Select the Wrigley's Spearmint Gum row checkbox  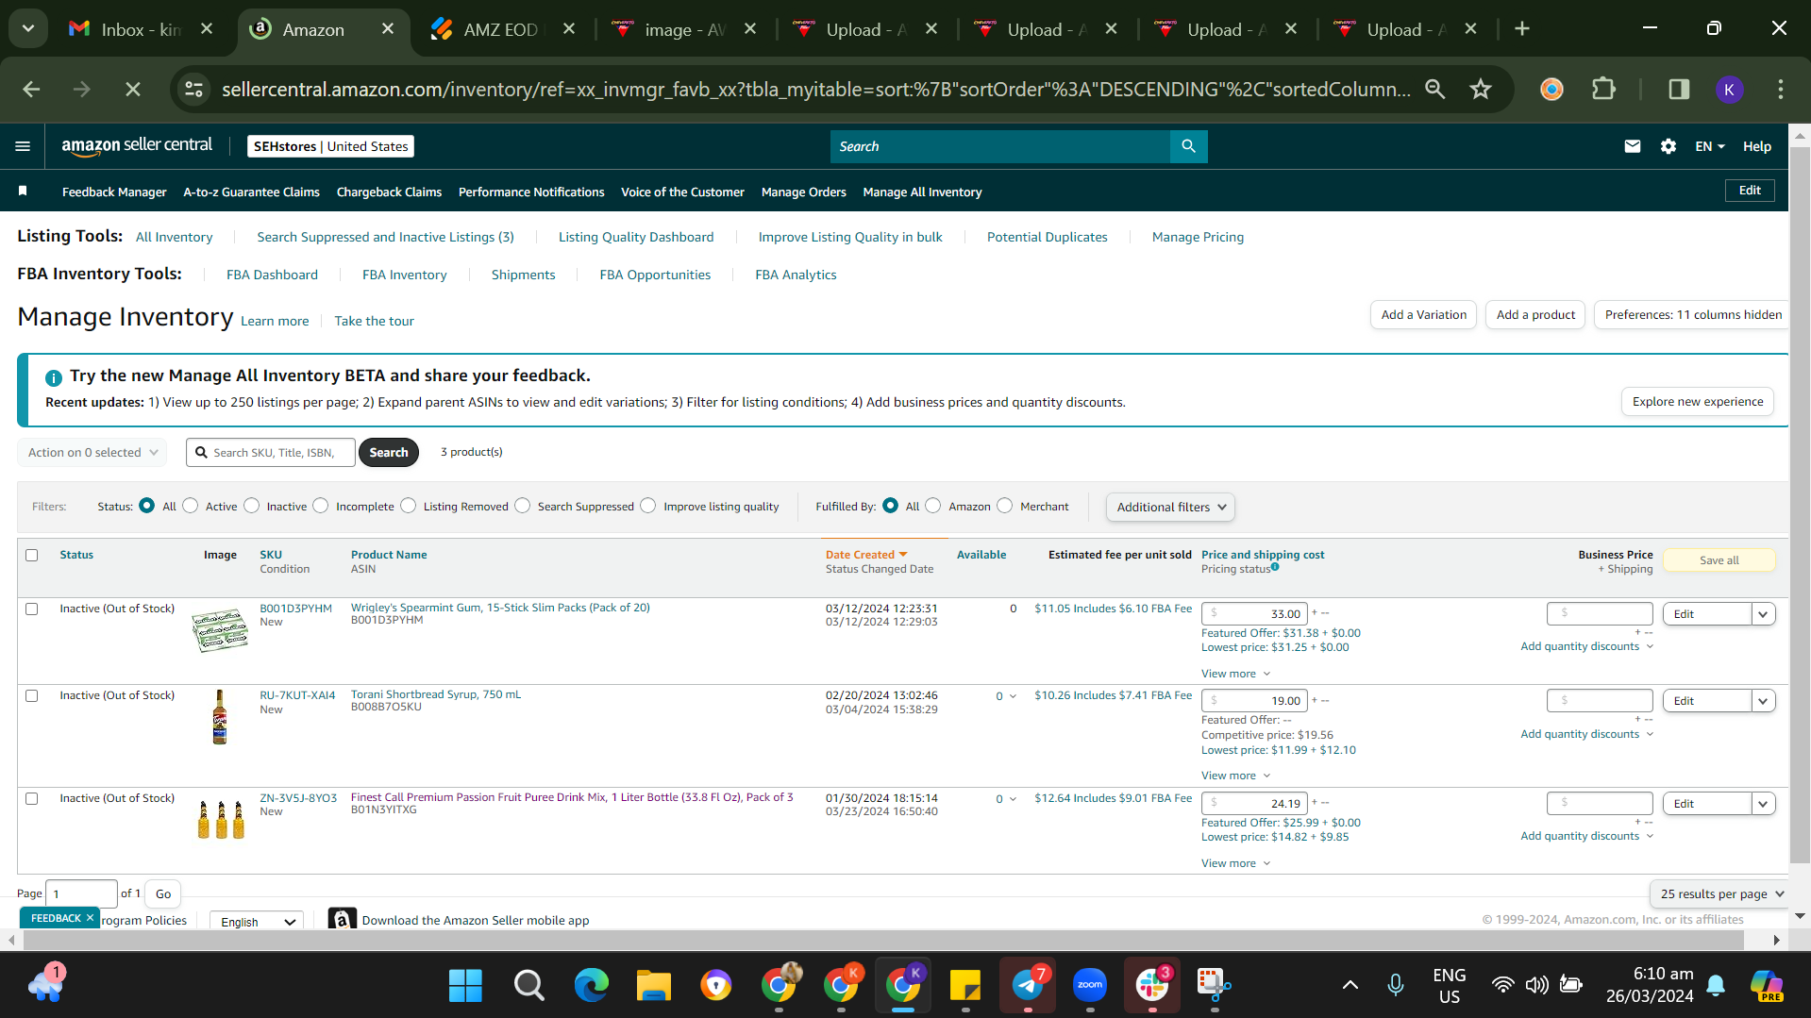click(x=32, y=609)
